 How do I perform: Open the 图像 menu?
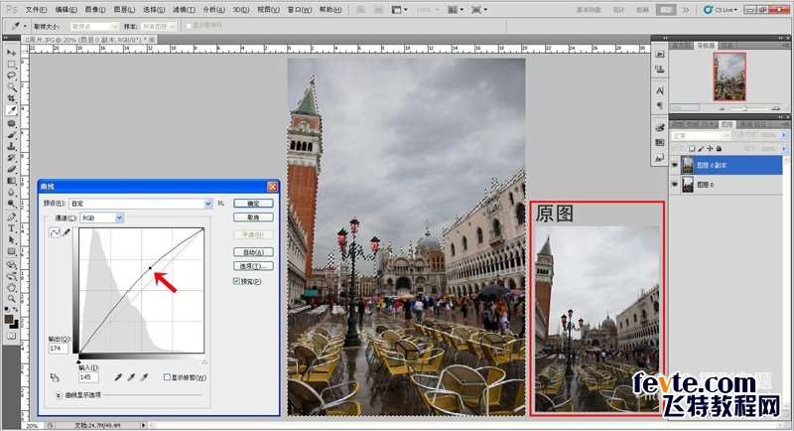coord(94,10)
